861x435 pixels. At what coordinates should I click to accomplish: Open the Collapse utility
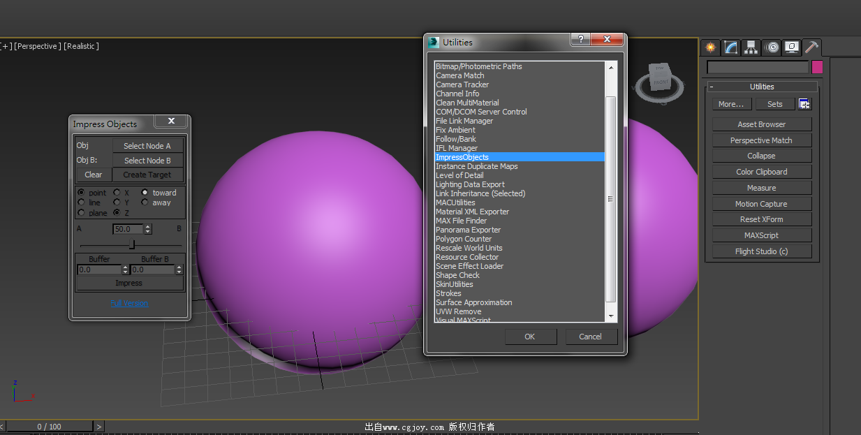[x=762, y=156]
